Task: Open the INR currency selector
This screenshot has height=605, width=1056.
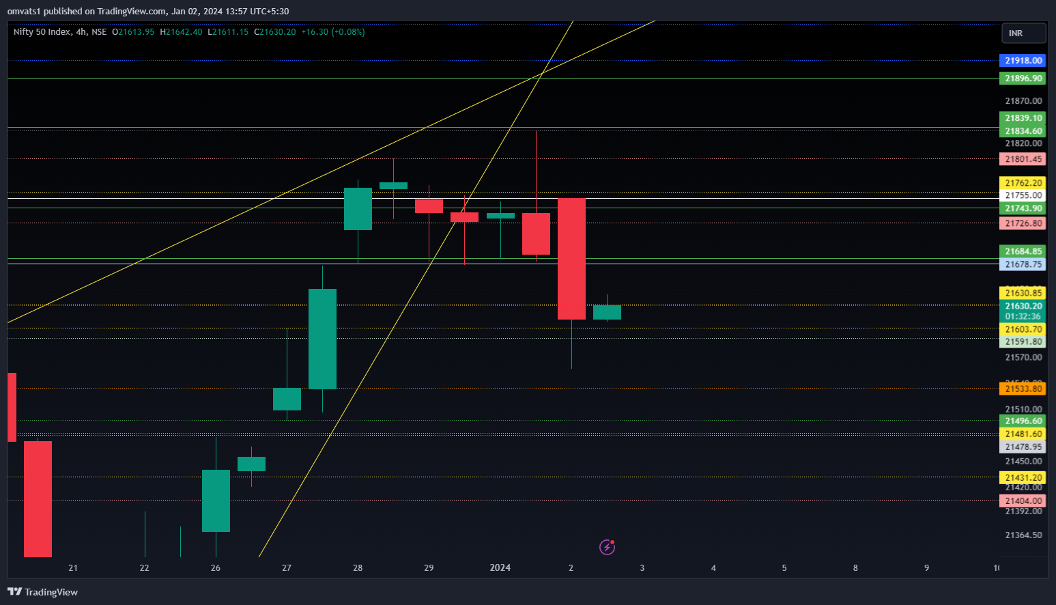Action: pos(1023,33)
